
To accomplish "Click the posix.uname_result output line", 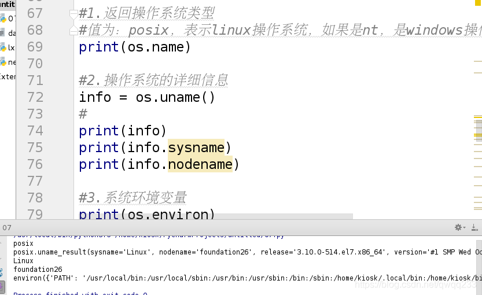I will point(248,252).
